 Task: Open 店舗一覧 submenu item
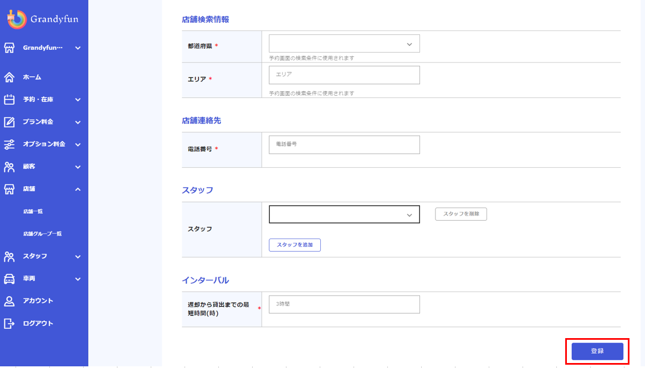[x=33, y=211]
